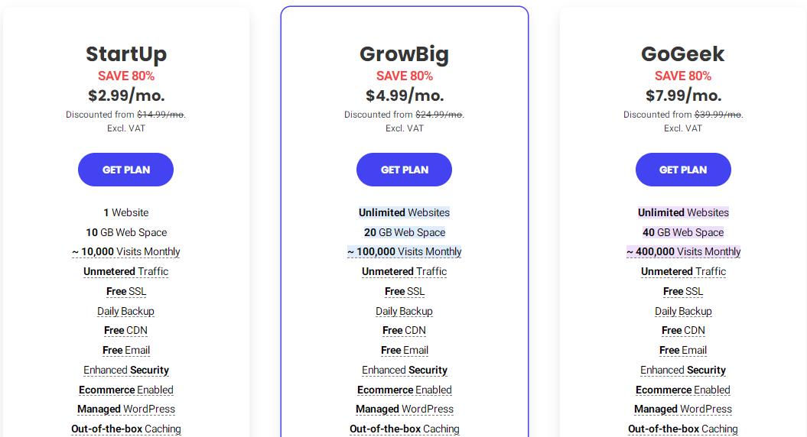The width and height of the screenshot is (807, 437).
Task: Click GoGeek's "~ 400,000 Visits Monthly" feature
Action: 683,252
